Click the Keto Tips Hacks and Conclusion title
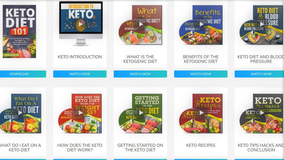This screenshot has width=284, height=160. pyautogui.click(x=261, y=148)
